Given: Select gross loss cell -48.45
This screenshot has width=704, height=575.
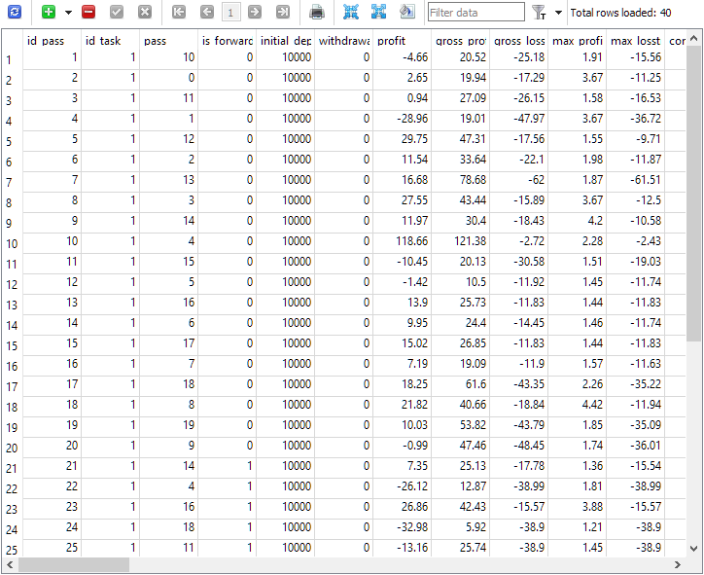Looking at the screenshot, I should click(x=518, y=446).
